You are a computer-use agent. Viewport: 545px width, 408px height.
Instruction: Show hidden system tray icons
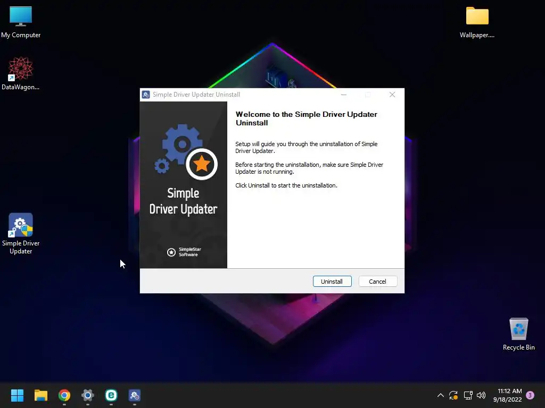coord(440,395)
